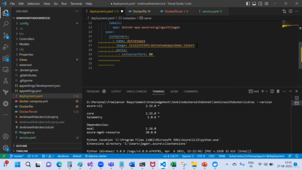Click CRLF end of line selector
The height and width of the screenshot is (170, 302).
coord(211,156)
